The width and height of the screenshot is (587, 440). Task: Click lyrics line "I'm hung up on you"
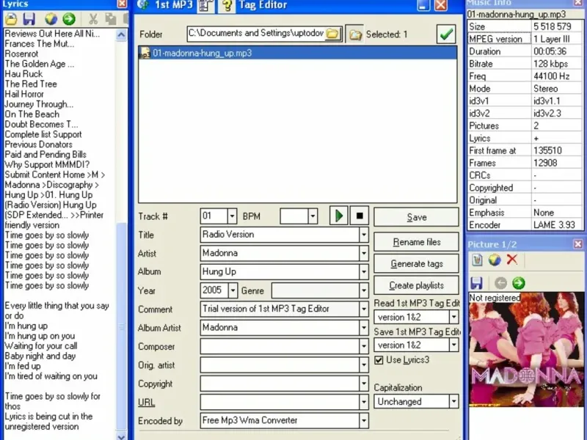pos(40,336)
